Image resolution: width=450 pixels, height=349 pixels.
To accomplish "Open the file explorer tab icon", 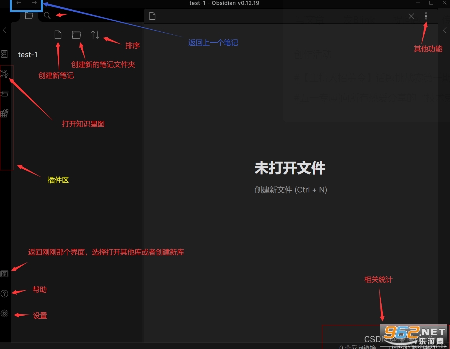I will (x=29, y=16).
